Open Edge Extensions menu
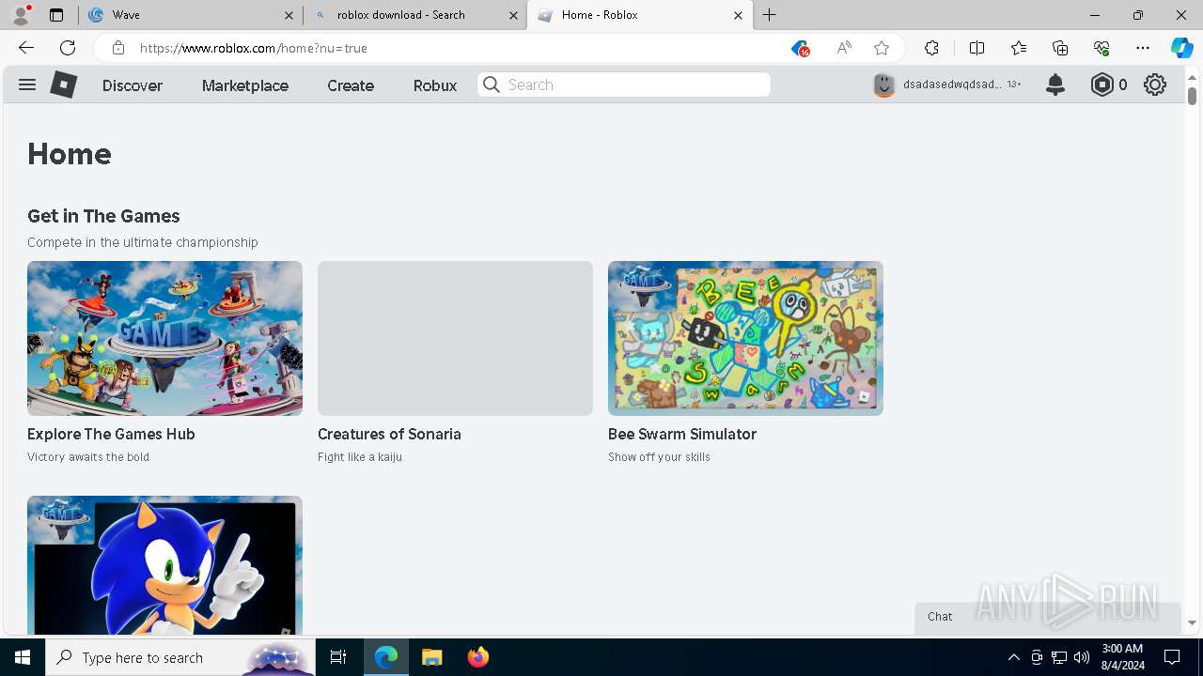The width and height of the screenshot is (1203, 676). tap(931, 48)
